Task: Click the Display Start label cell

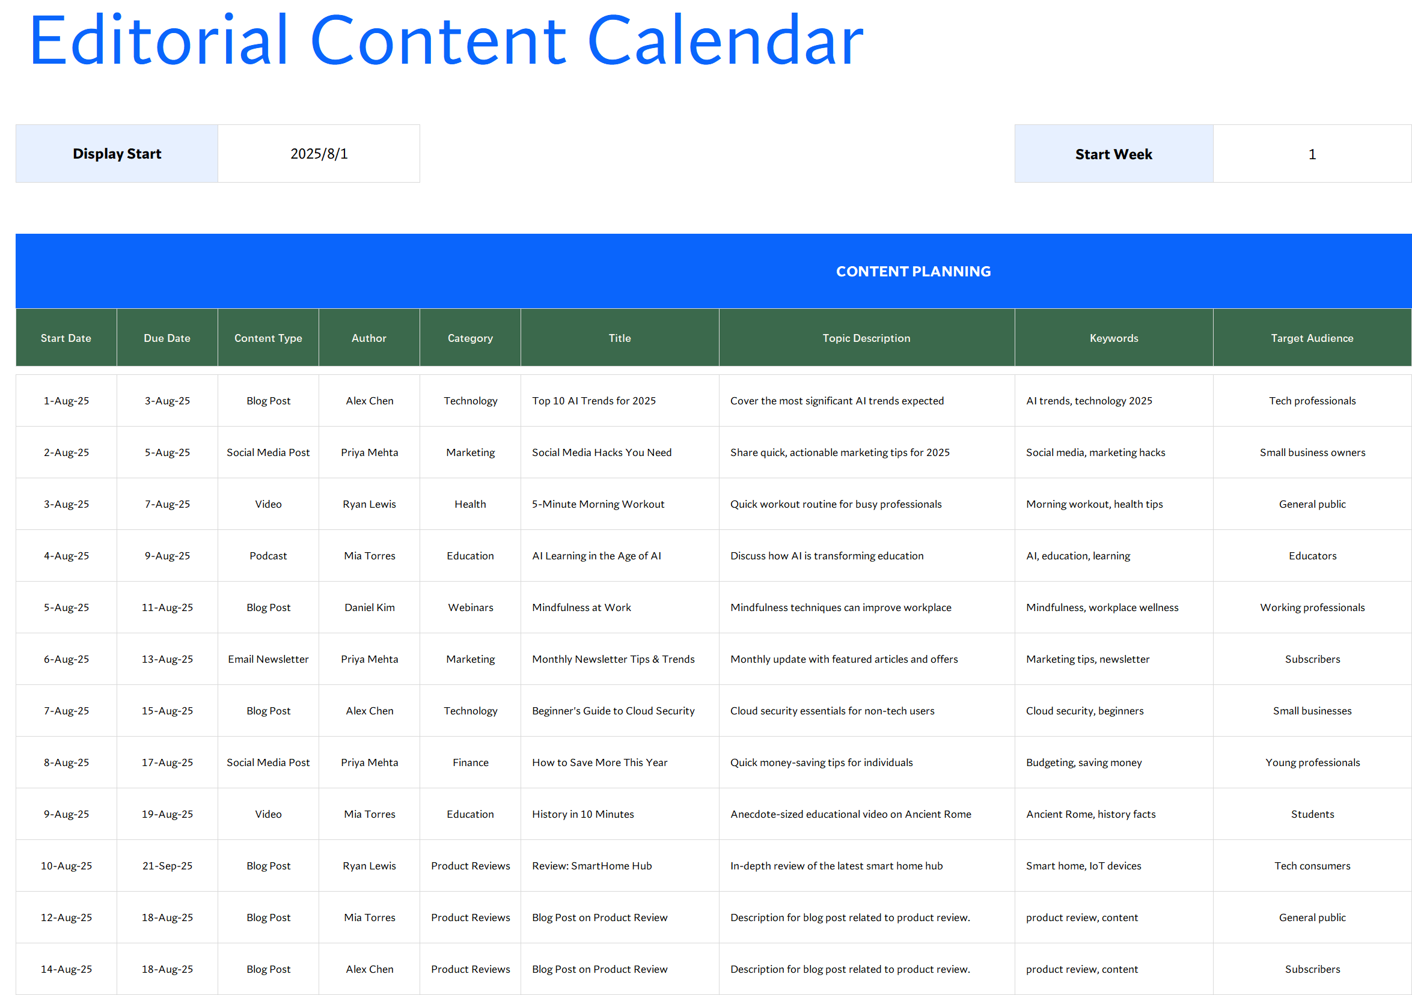Action: [117, 154]
